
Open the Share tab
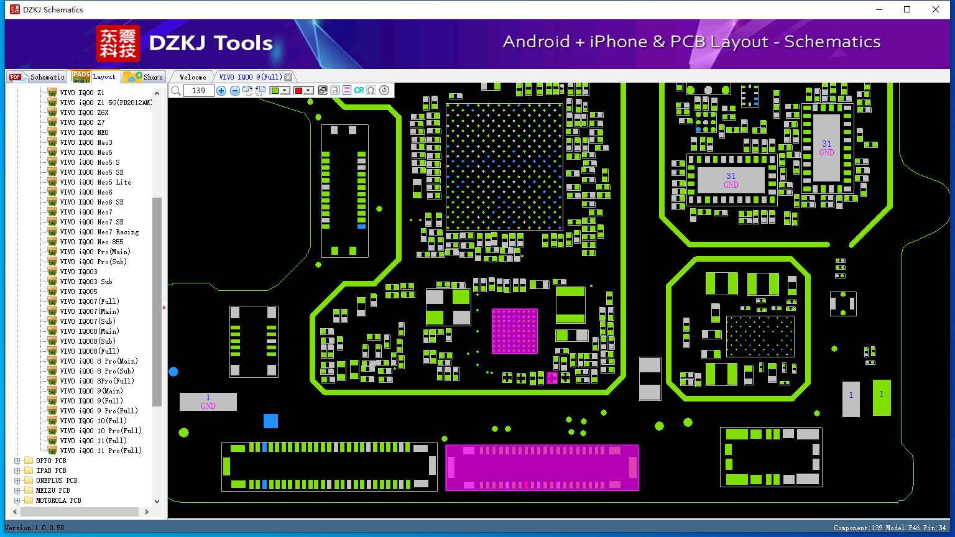pos(143,76)
